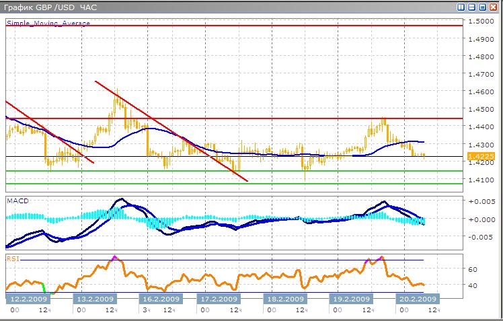Select the 12.2.2009 date marker
503x321 pixels.
coord(27,299)
